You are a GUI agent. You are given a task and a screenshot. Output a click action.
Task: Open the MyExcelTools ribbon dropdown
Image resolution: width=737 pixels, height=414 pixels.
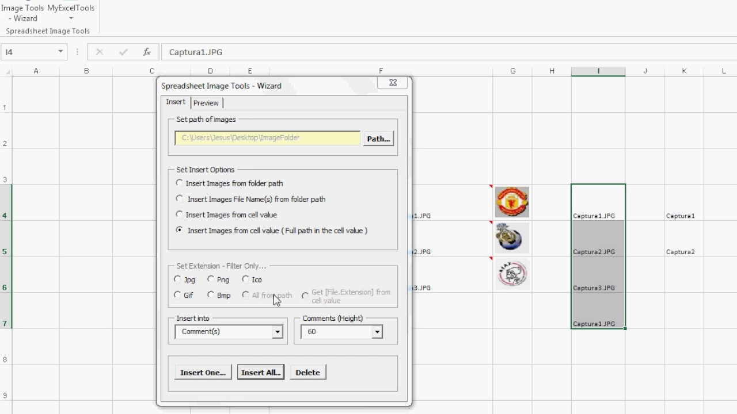coord(70,13)
